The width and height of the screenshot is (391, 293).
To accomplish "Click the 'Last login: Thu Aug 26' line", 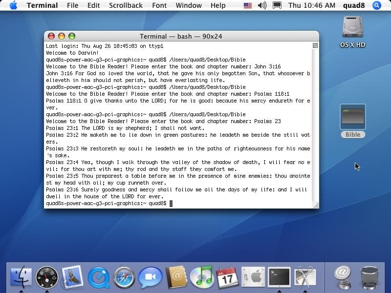I will click(x=105, y=46).
